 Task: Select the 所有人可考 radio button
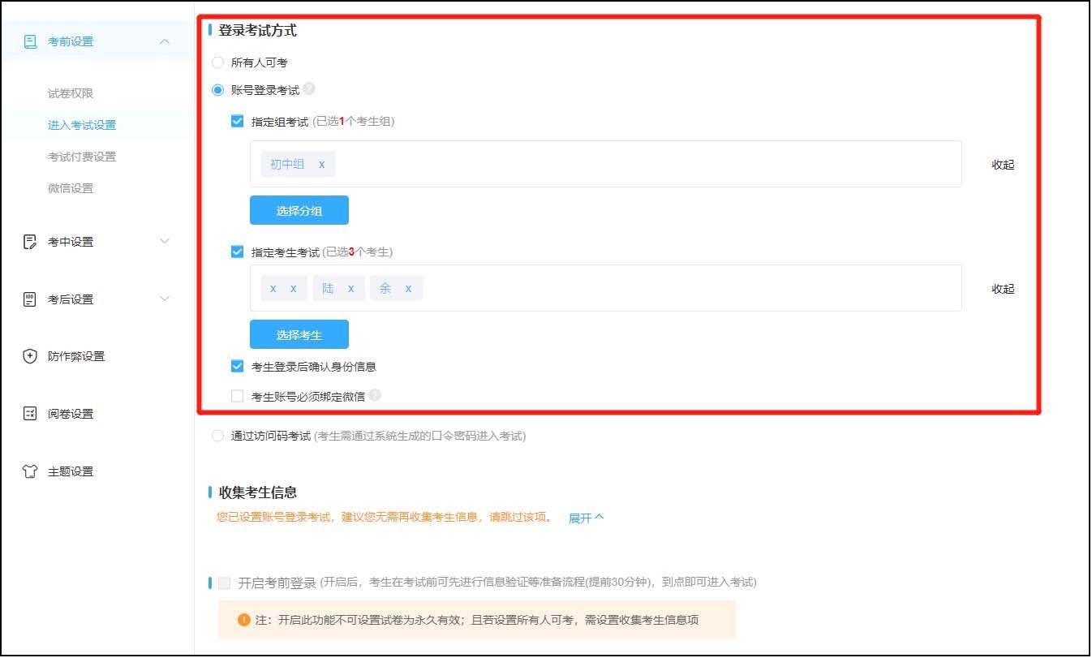pos(217,62)
